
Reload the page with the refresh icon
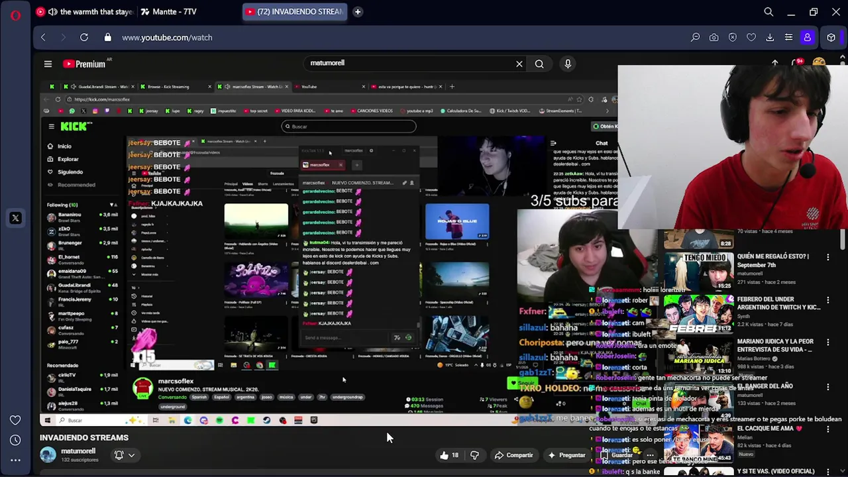(84, 38)
